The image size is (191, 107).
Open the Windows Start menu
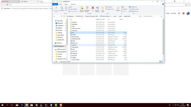2,105
